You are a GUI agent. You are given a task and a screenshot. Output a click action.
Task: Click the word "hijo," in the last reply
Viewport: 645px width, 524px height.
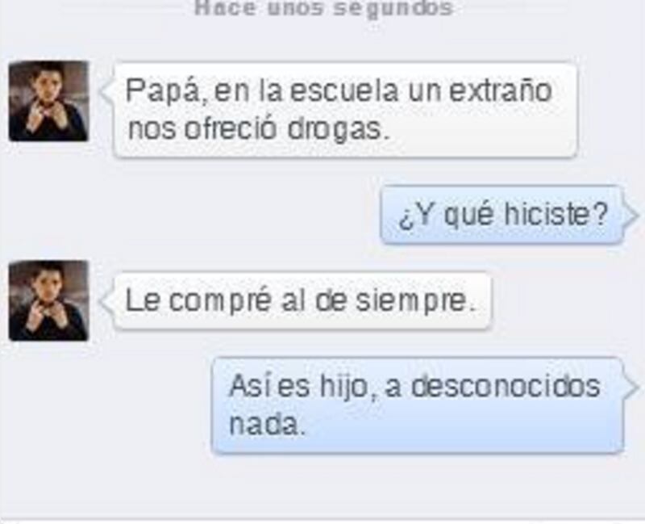pyautogui.click(x=349, y=388)
